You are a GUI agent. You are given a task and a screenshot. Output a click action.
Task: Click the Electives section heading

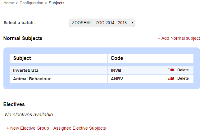click(14, 105)
